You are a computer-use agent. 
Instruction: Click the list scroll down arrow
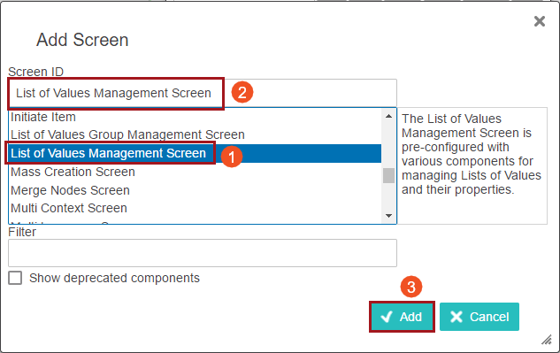(388, 216)
